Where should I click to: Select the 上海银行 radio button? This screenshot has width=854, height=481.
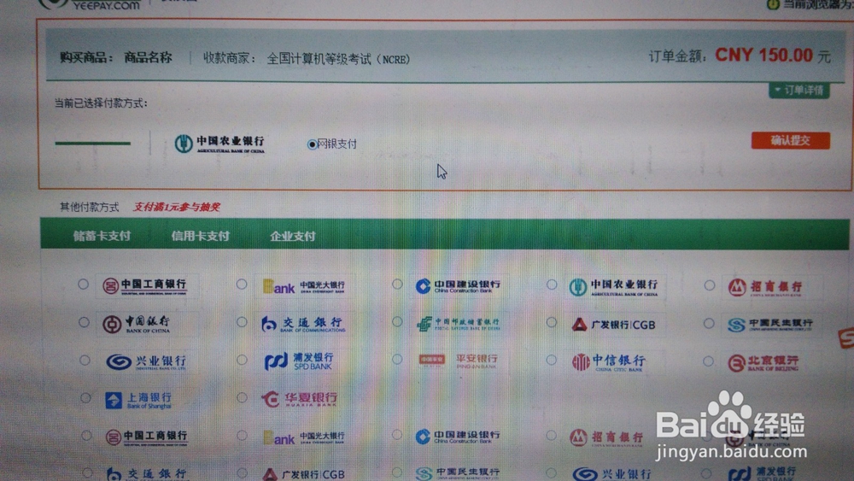click(x=85, y=398)
